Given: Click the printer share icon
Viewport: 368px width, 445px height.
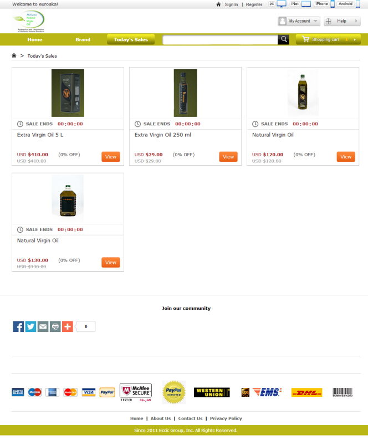Looking at the screenshot, I should click(x=55, y=326).
